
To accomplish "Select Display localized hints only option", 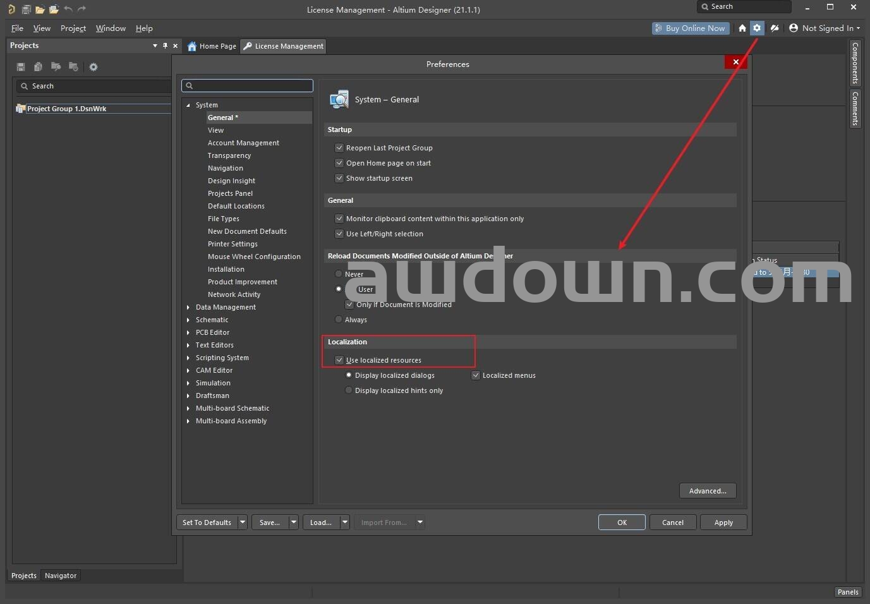I will point(348,390).
